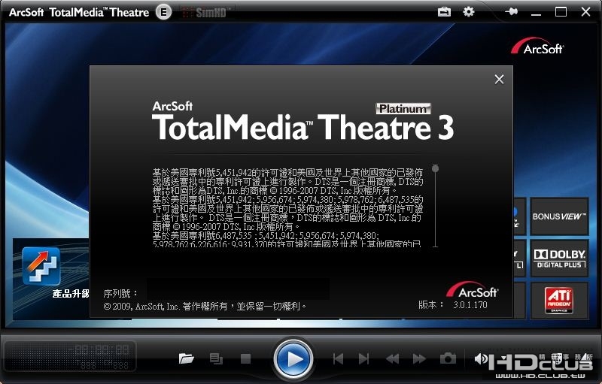Click the product upgrade stairs icon
The height and width of the screenshot is (384, 602).
[x=41, y=266]
